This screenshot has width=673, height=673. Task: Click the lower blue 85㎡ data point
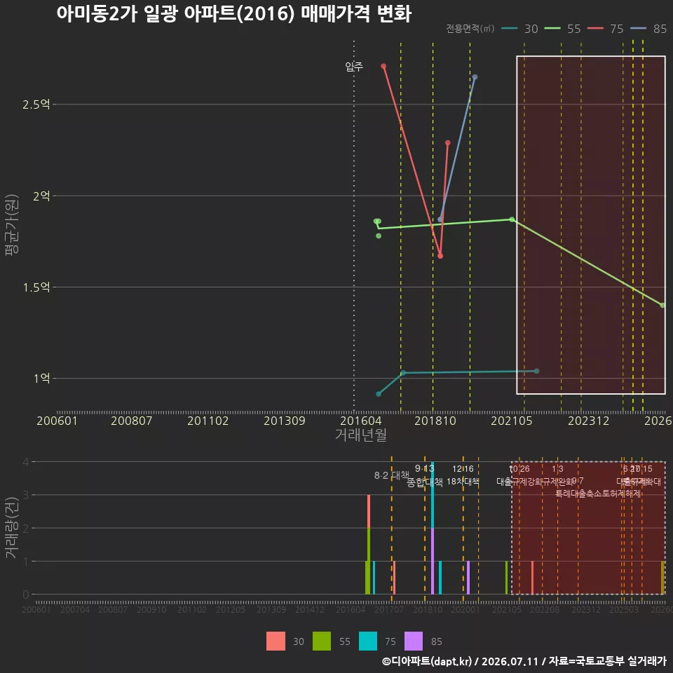coord(440,219)
